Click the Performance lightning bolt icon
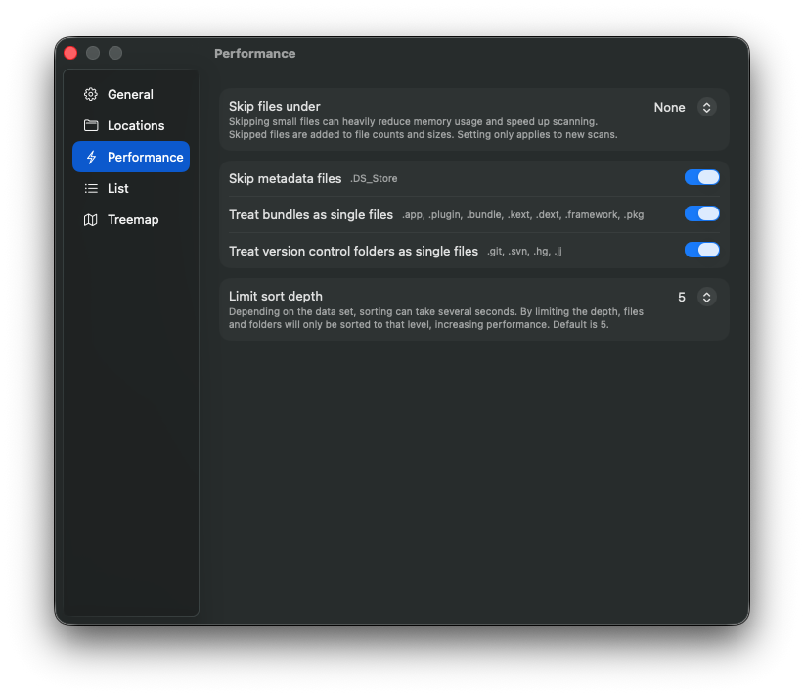 tap(91, 157)
